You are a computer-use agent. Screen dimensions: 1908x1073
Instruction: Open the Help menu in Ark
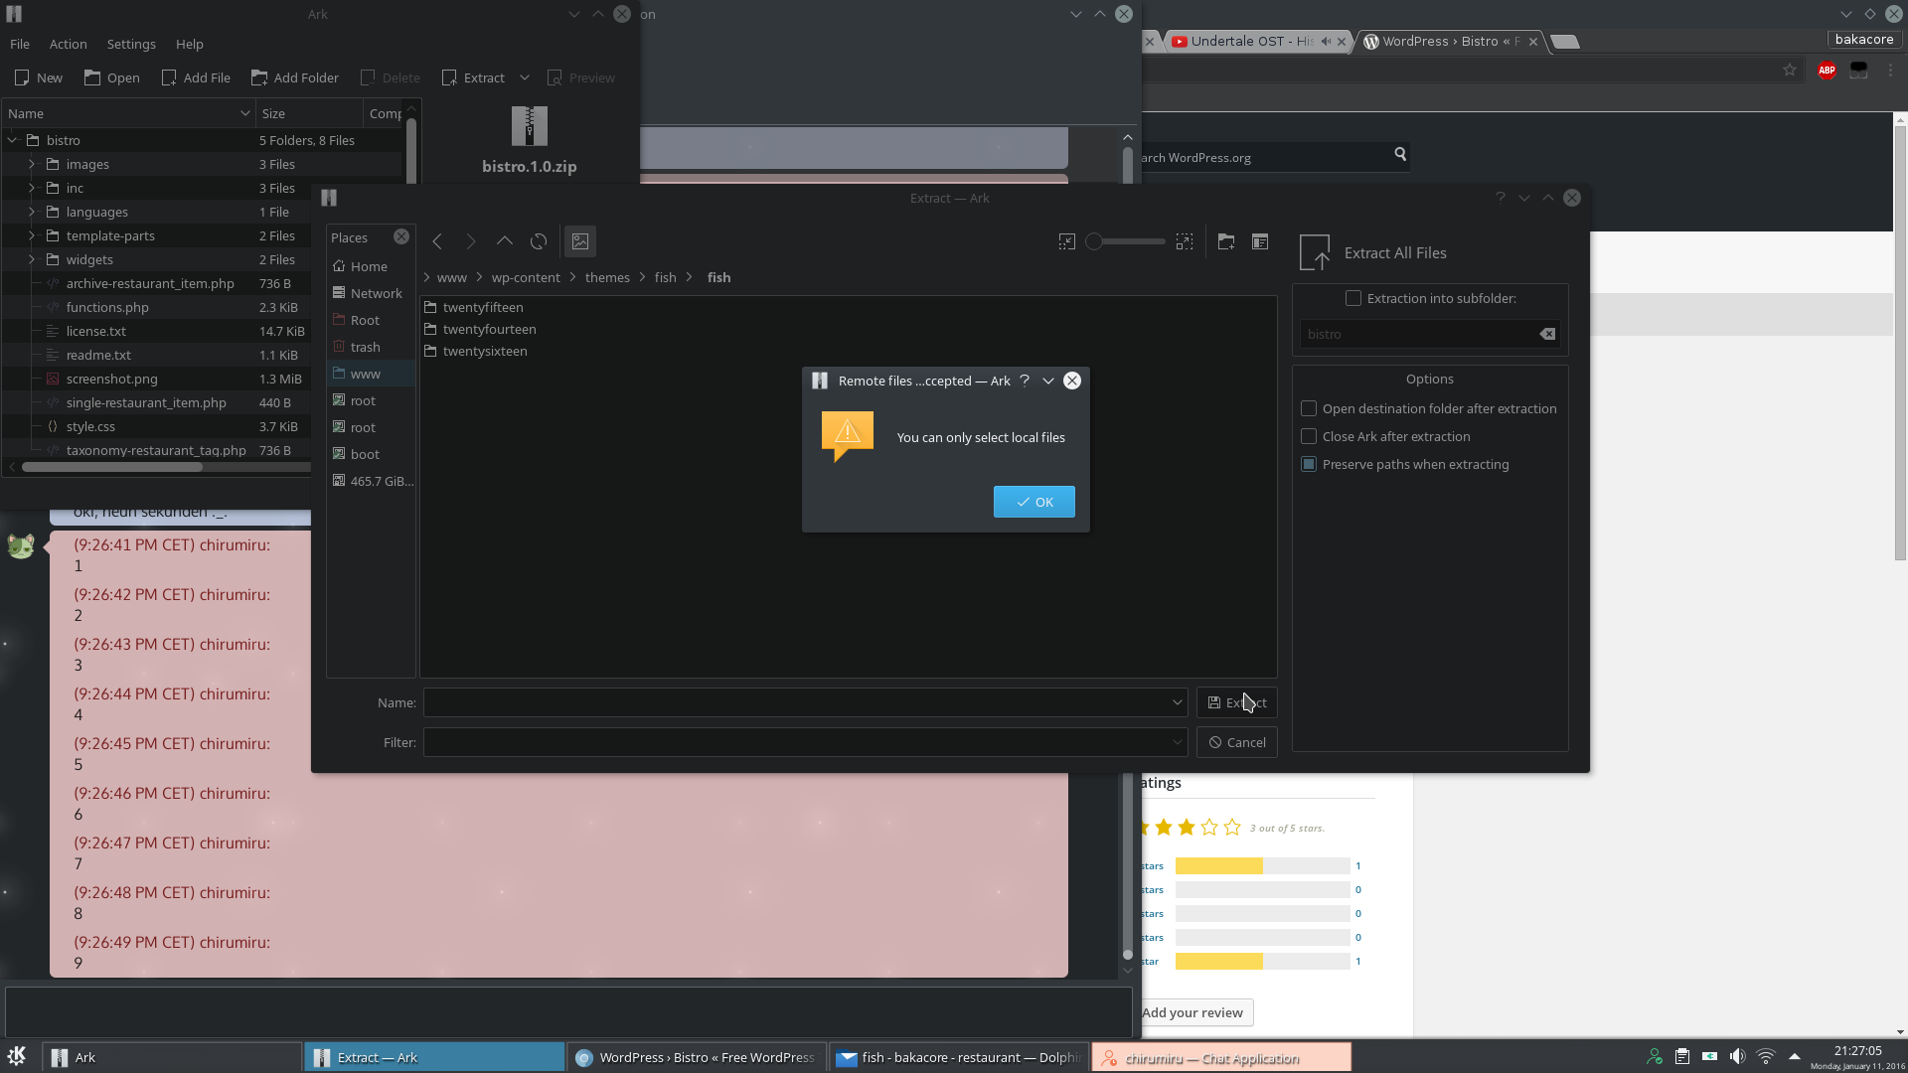click(189, 44)
